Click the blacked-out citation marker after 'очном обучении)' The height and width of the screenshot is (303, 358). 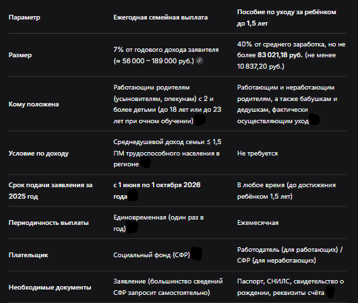[x=200, y=120]
